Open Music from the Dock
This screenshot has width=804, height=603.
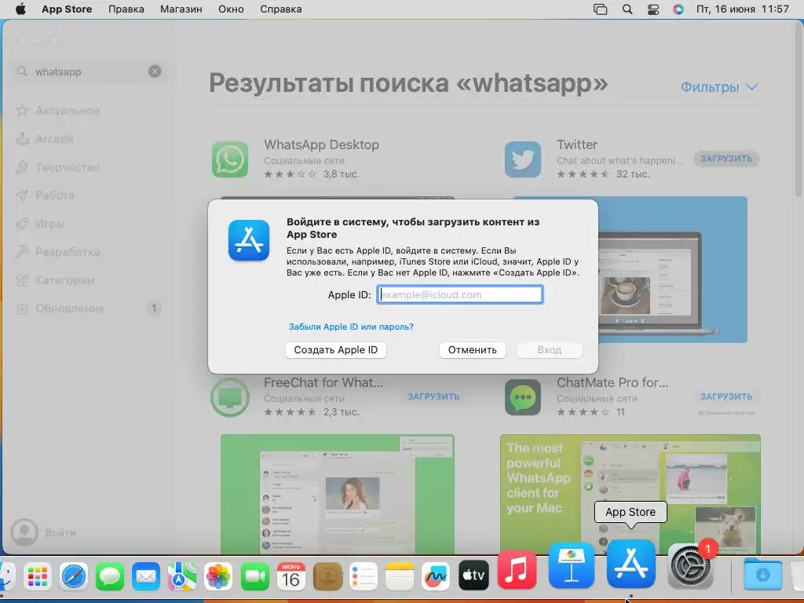517,569
